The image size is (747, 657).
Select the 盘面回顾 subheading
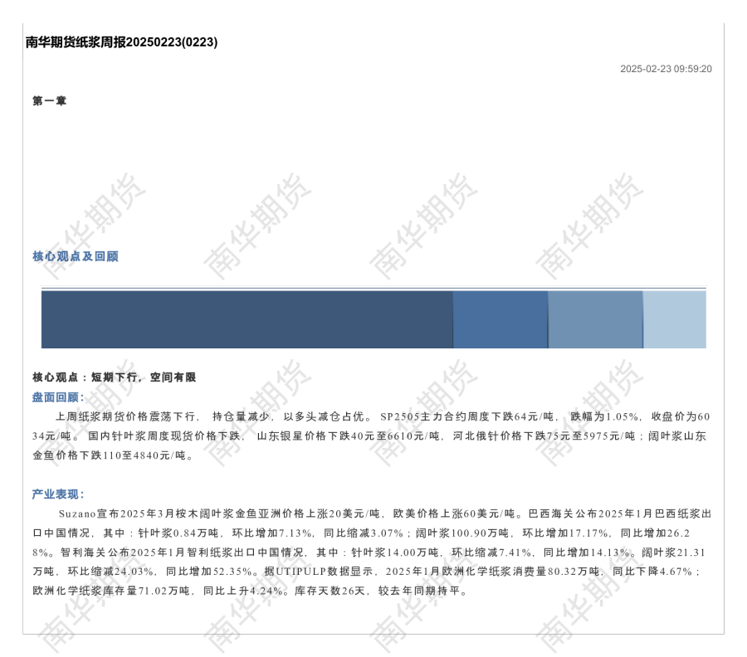pyautogui.click(x=58, y=397)
